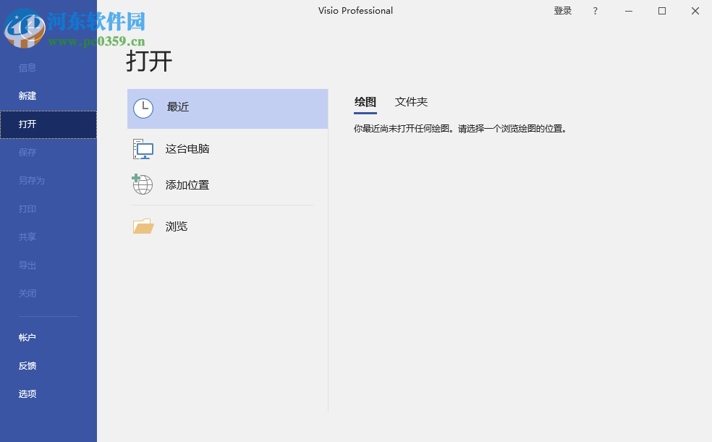The height and width of the screenshot is (442, 712).
Task: Open the 导出 page
Action: point(27,265)
